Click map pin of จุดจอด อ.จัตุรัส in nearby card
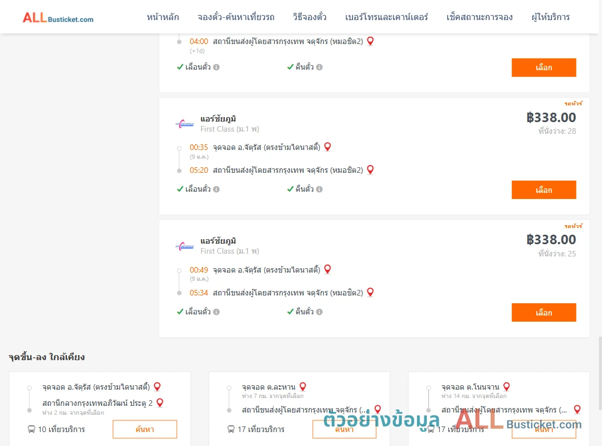602x446 pixels. (157, 387)
